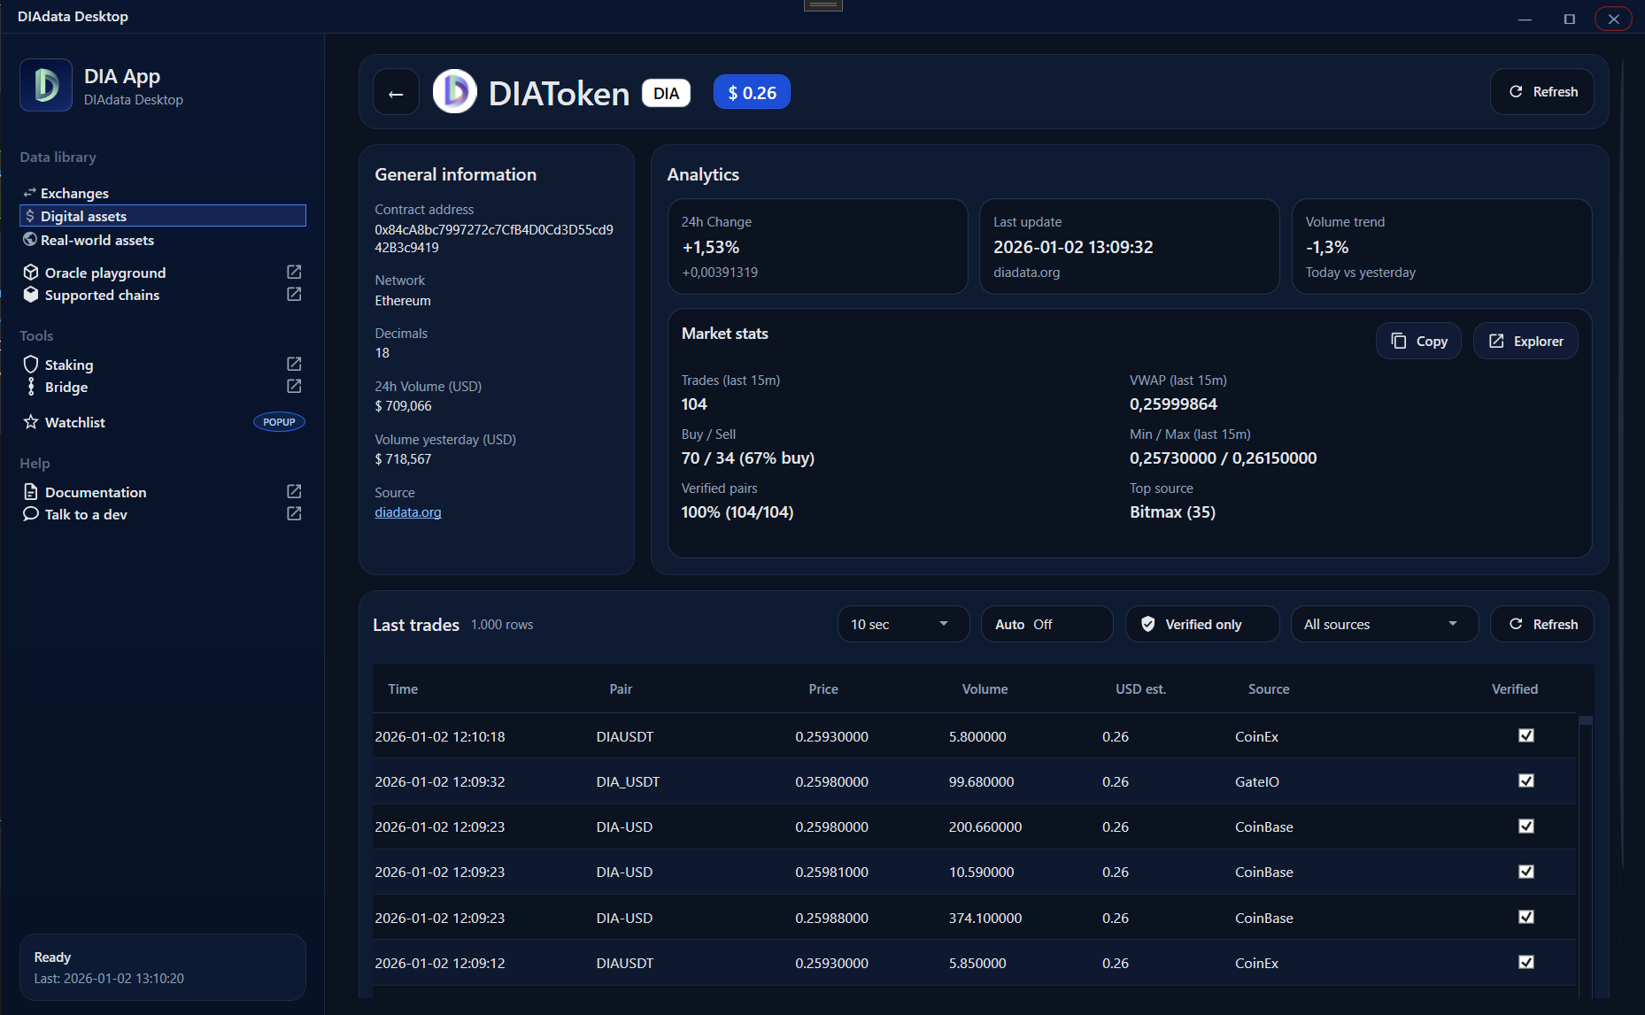Click the Bridge external link icon
The image size is (1645, 1015).
click(x=294, y=386)
